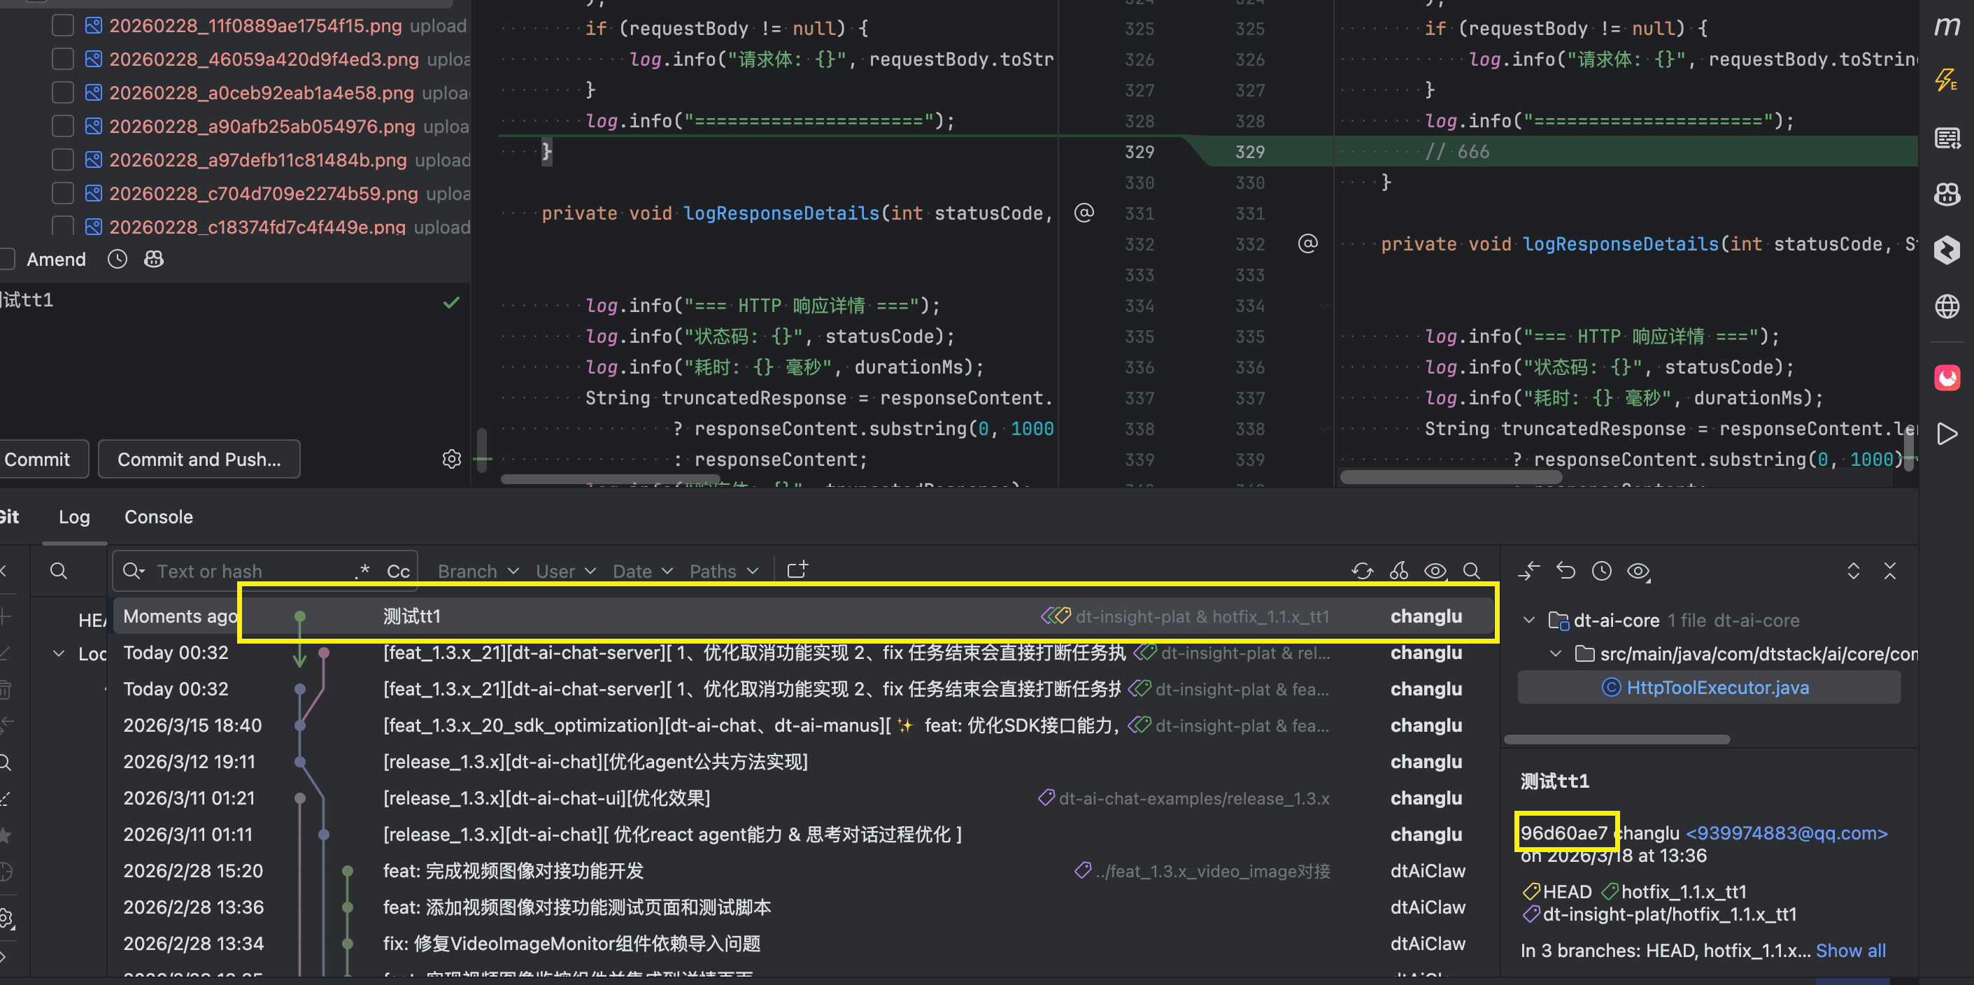This screenshot has width=1974, height=985.
Task: Collapse all with X arrows icon
Action: 1889,571
